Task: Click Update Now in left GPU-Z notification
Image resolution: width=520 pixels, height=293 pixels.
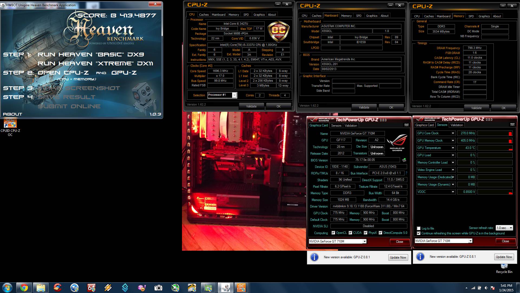Action: click(x=398, y=257)
